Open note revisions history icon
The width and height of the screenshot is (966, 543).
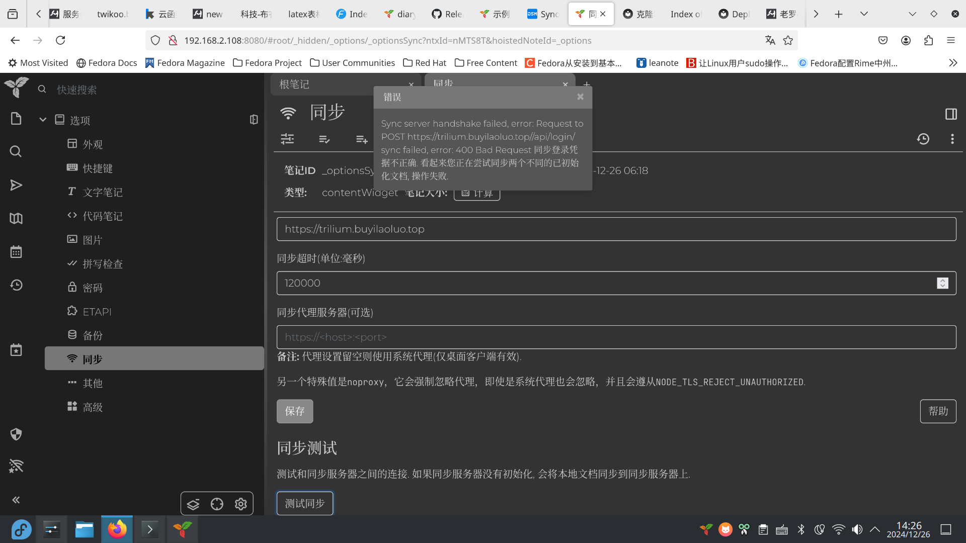coord(923,139)
